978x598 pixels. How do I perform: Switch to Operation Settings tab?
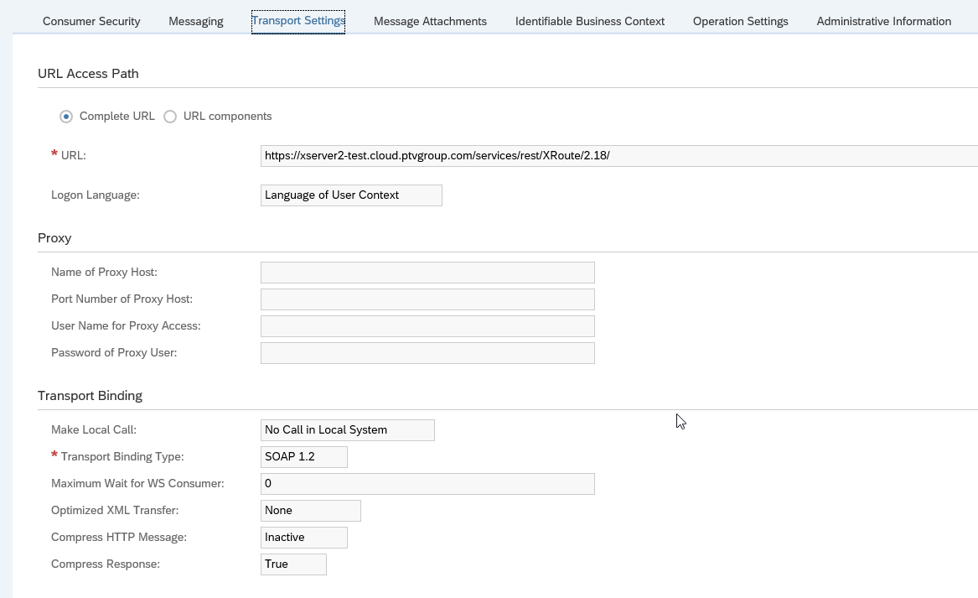coord(740,21)
